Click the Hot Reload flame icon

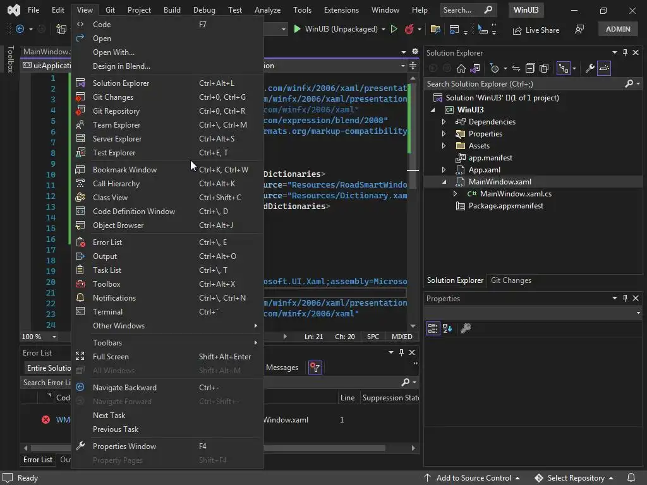pos(409,29)
